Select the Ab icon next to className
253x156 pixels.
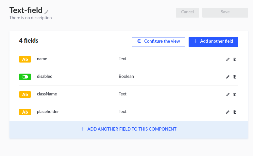tap(25, 94)
